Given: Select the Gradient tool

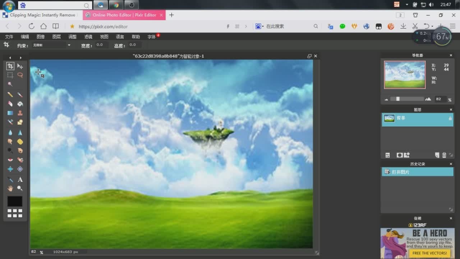Looking at the screenshot, I should (x=10, y=113).
